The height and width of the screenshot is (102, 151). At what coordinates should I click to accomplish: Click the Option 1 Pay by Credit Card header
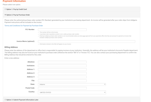(71, 9)
